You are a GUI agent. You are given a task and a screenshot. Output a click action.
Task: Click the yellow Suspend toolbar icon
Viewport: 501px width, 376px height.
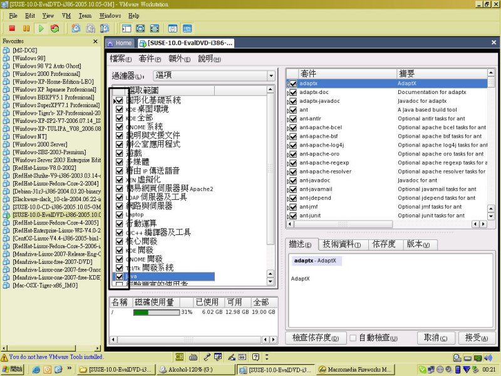(26, 28)
